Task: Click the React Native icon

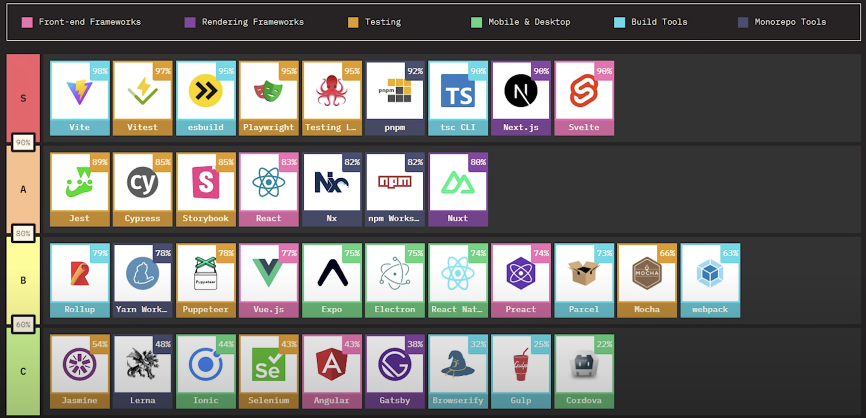Action: pyautogui.click(x=458, y=273)
